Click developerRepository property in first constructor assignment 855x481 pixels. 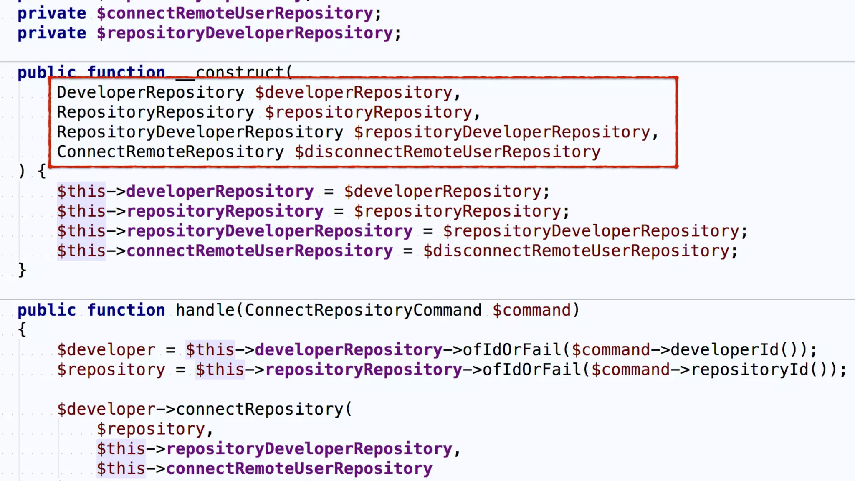220,192
